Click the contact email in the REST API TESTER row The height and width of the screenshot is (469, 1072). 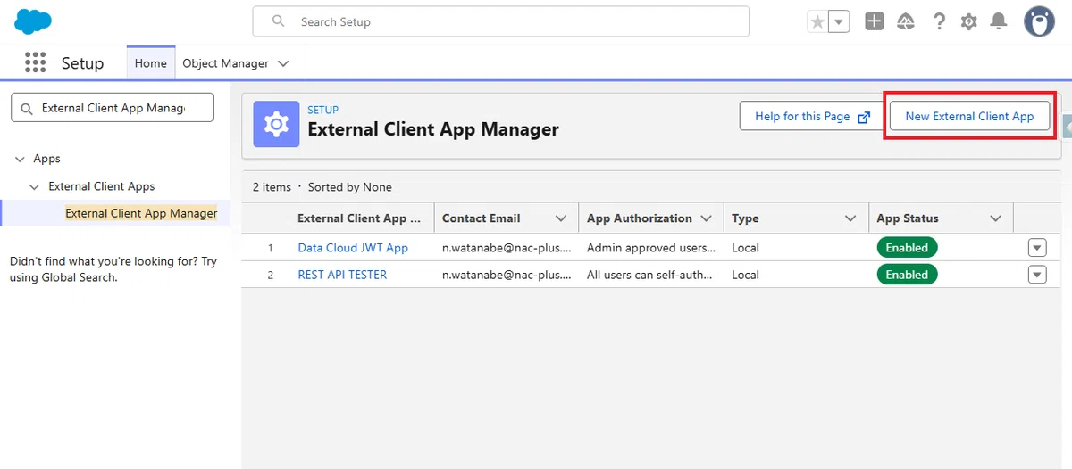[507, 275]
